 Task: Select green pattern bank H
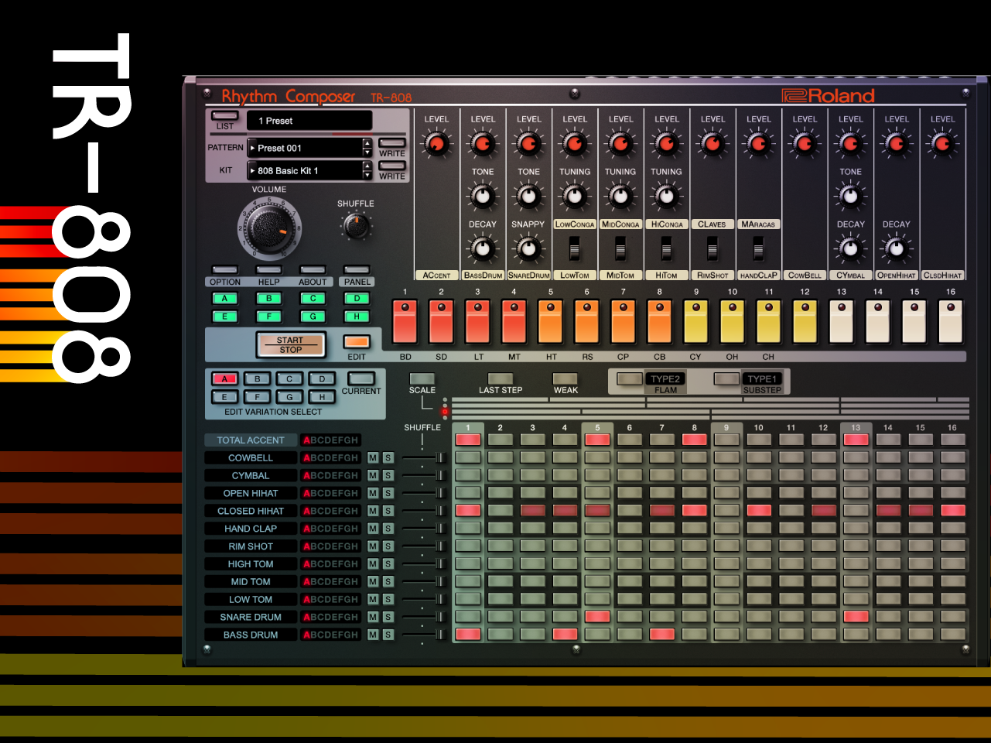click(x=357, y=317)
